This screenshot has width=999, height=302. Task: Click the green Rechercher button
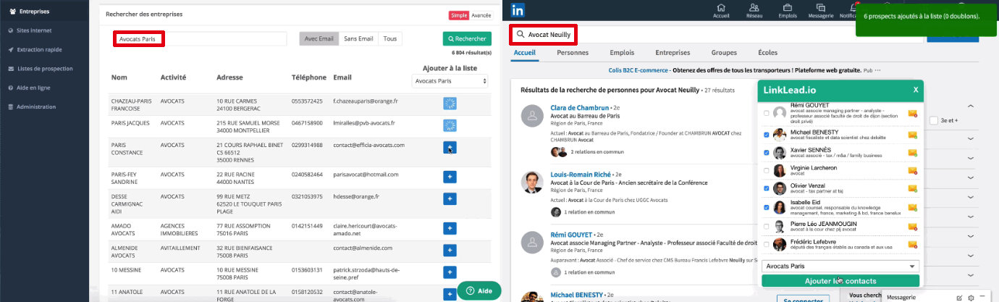point(467,39)
